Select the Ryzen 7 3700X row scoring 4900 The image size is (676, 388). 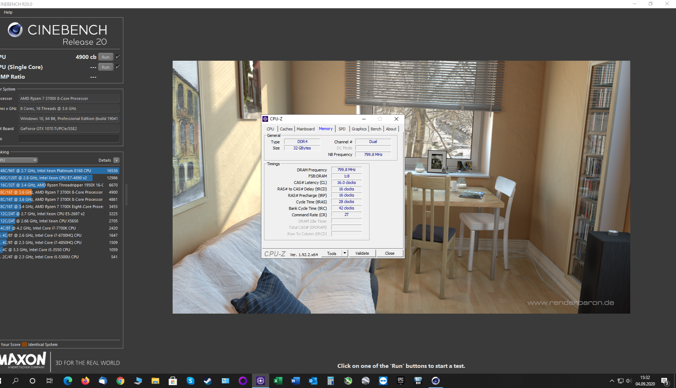coord(60,192)
